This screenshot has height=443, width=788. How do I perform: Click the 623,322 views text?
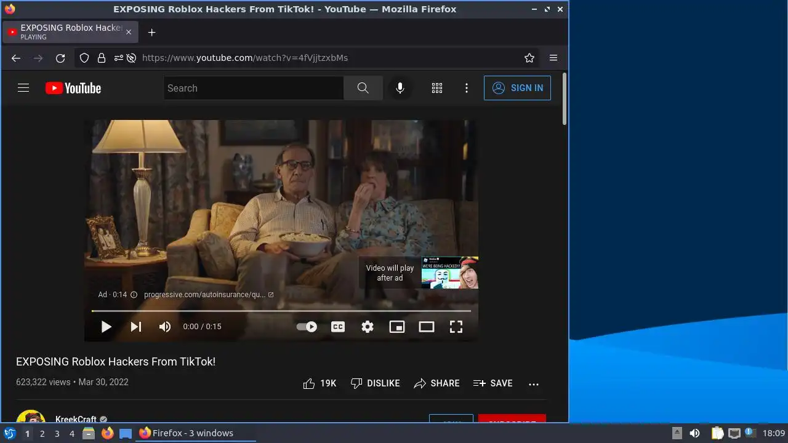click(x=43, y=382)
